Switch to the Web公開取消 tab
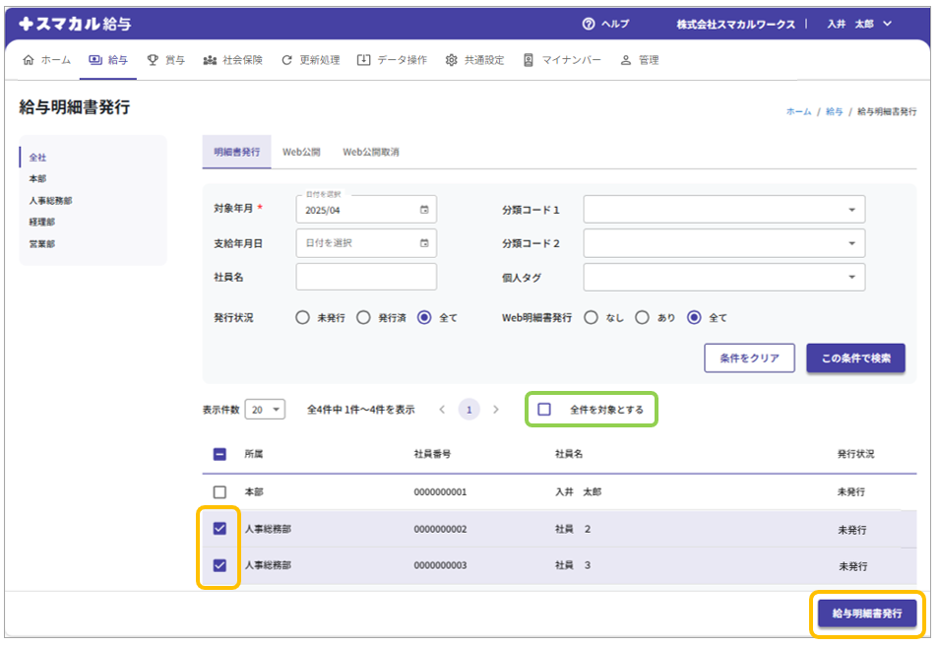 click(370, 153)
